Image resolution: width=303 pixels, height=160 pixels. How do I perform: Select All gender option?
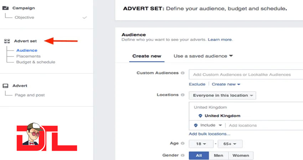(199, 155)
